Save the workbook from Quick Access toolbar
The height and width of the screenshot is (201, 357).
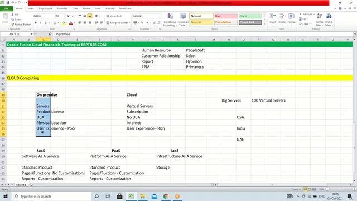coord(8,3)
